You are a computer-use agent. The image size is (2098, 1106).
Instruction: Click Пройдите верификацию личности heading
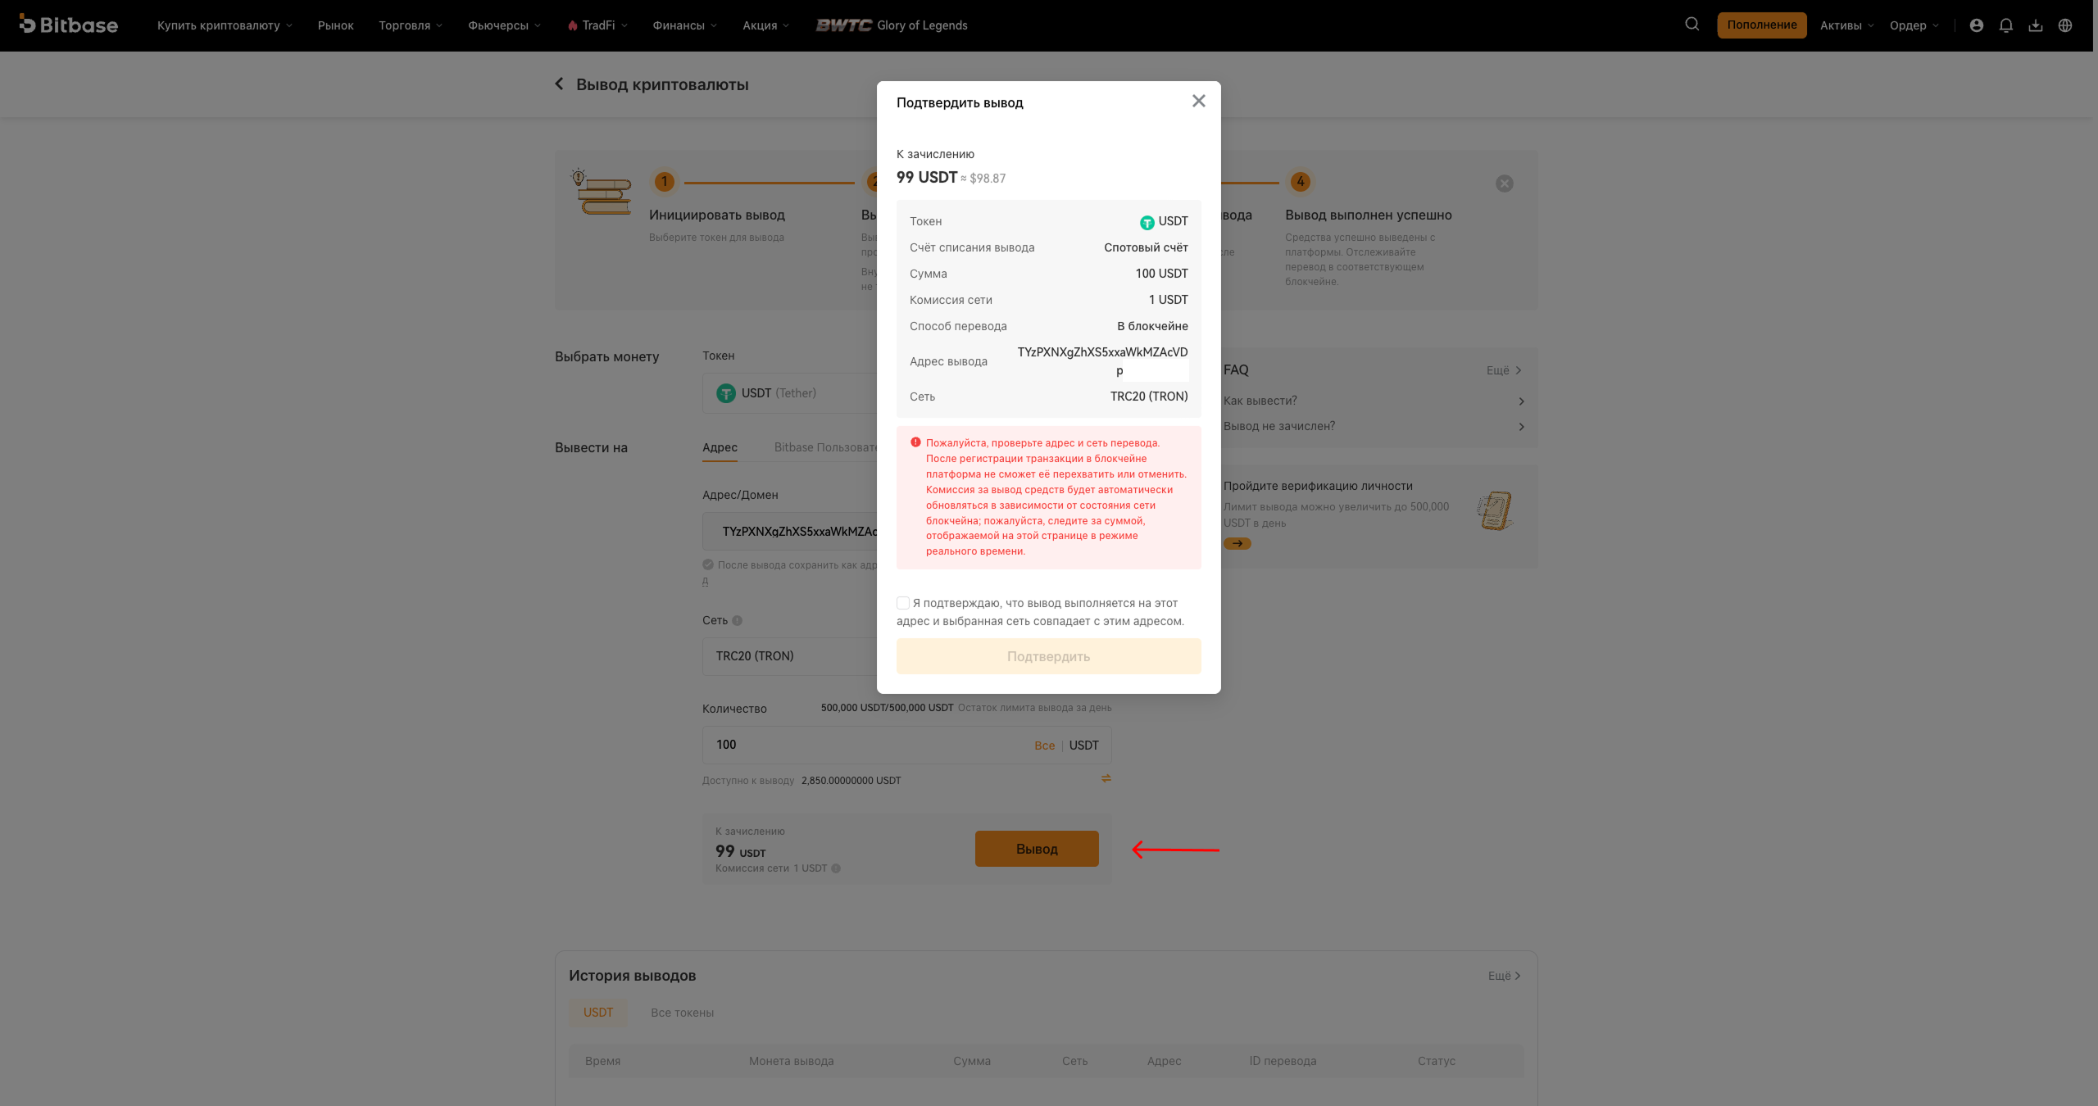[x=1318, y=486]
